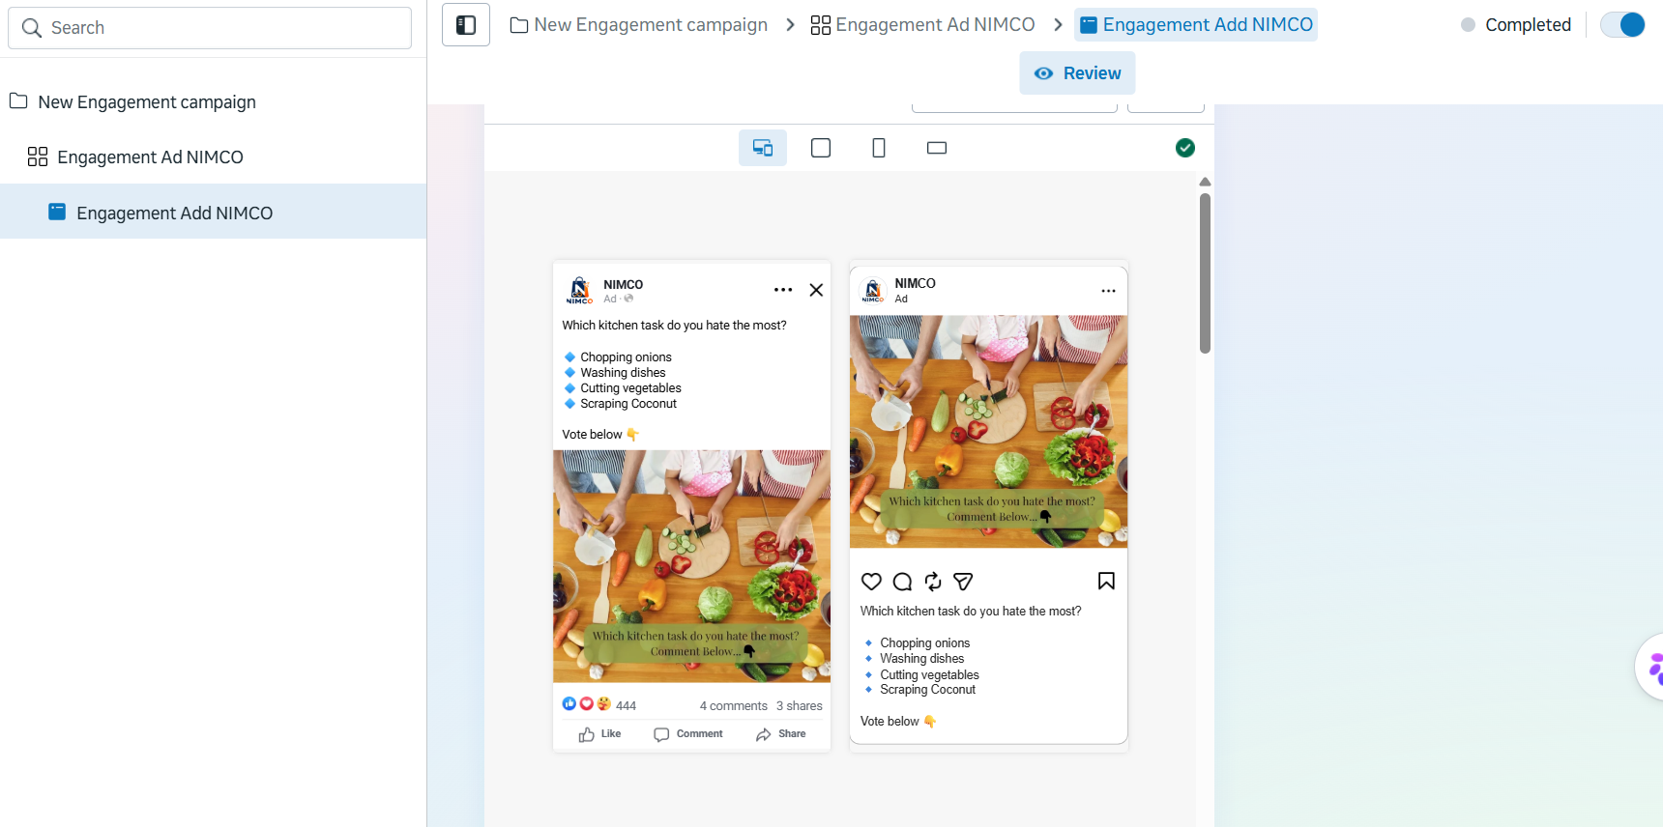Screen dimensions: 1663x827
Task: Click Instagram bookmark save icon
Action: (x=1106, y=581)
